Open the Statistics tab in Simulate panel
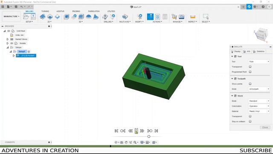 [x=258, y=51]
